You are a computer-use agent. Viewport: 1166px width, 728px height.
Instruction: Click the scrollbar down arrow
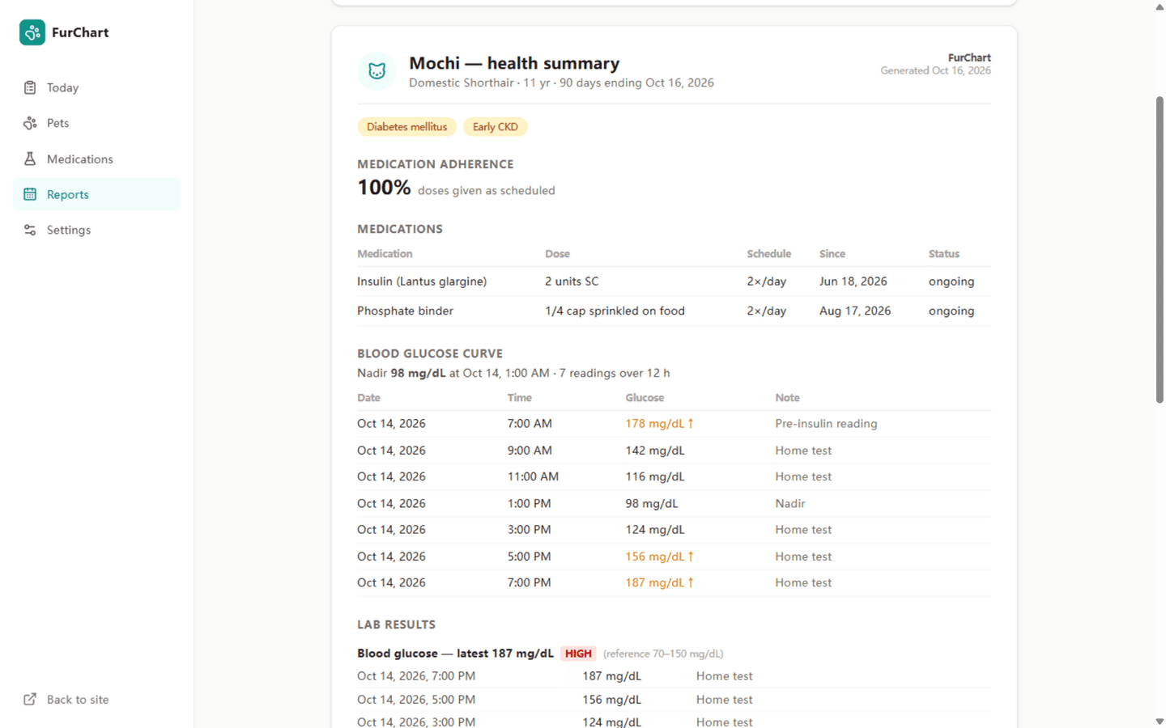(1160, 722)
